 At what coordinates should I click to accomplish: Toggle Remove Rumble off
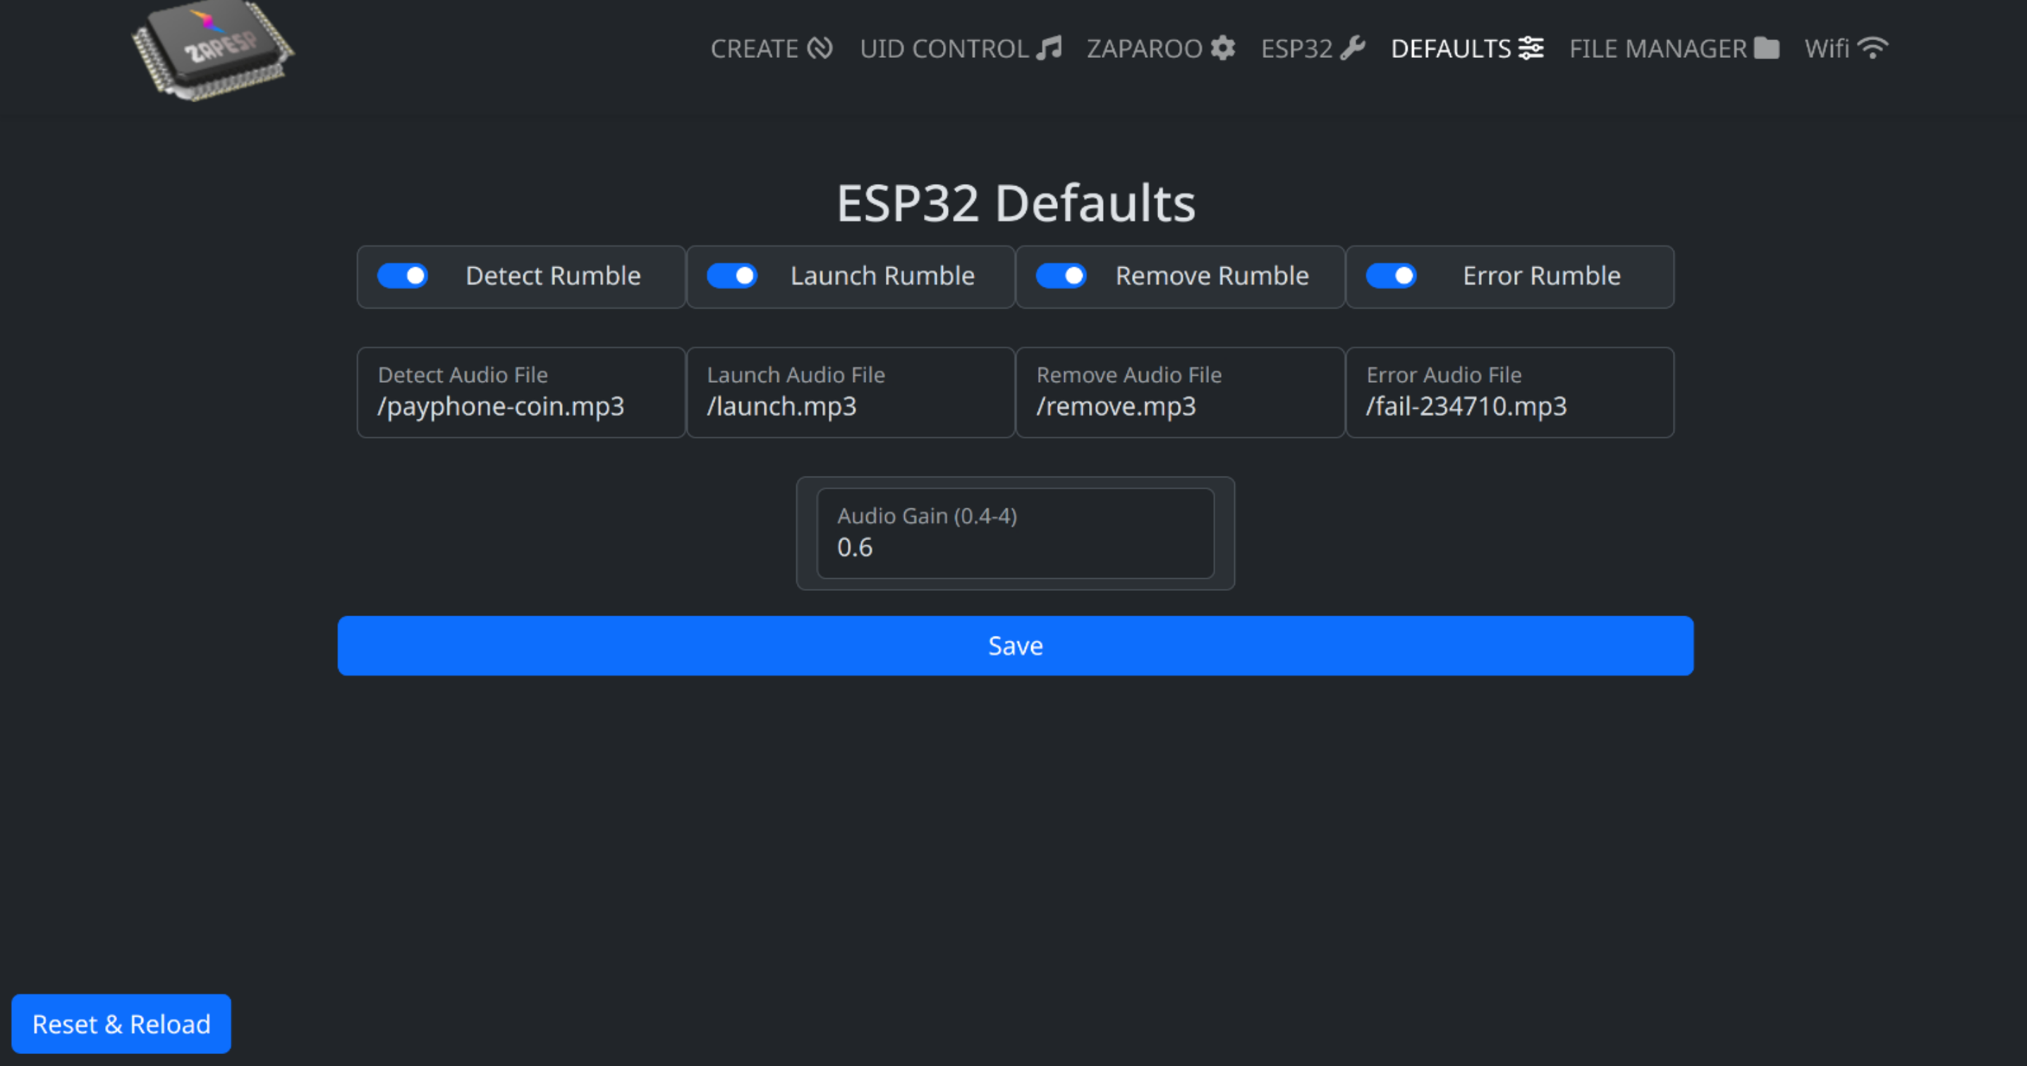coord(1061,276)
